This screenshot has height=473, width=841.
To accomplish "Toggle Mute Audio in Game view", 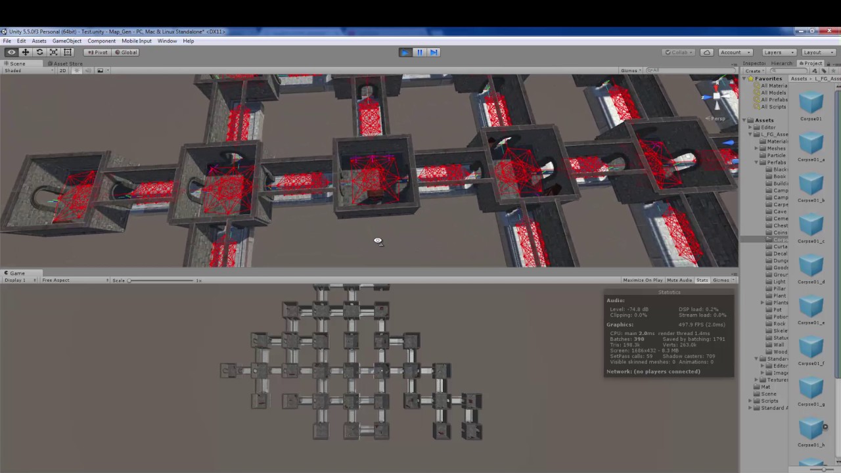I will 679,281.
